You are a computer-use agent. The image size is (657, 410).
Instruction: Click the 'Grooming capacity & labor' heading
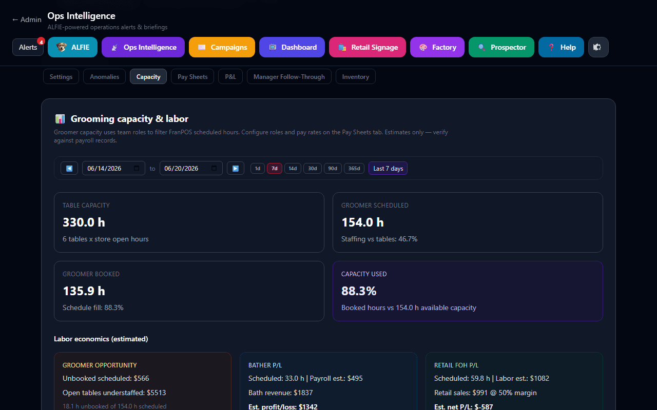[x=129, y=119]
